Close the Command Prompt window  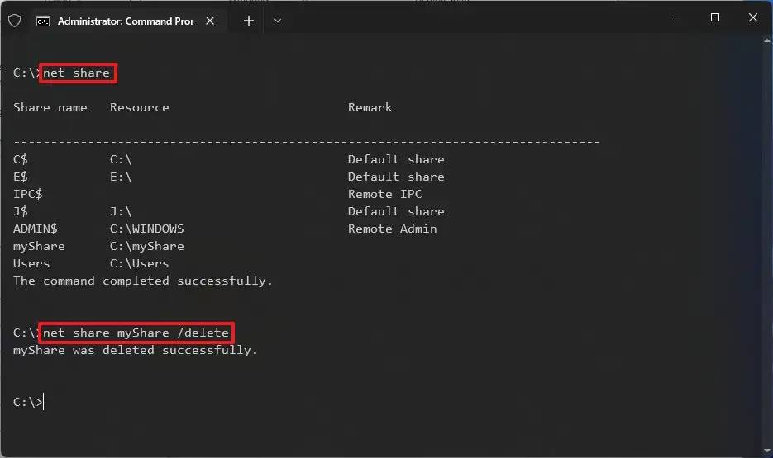coord(752,17)
